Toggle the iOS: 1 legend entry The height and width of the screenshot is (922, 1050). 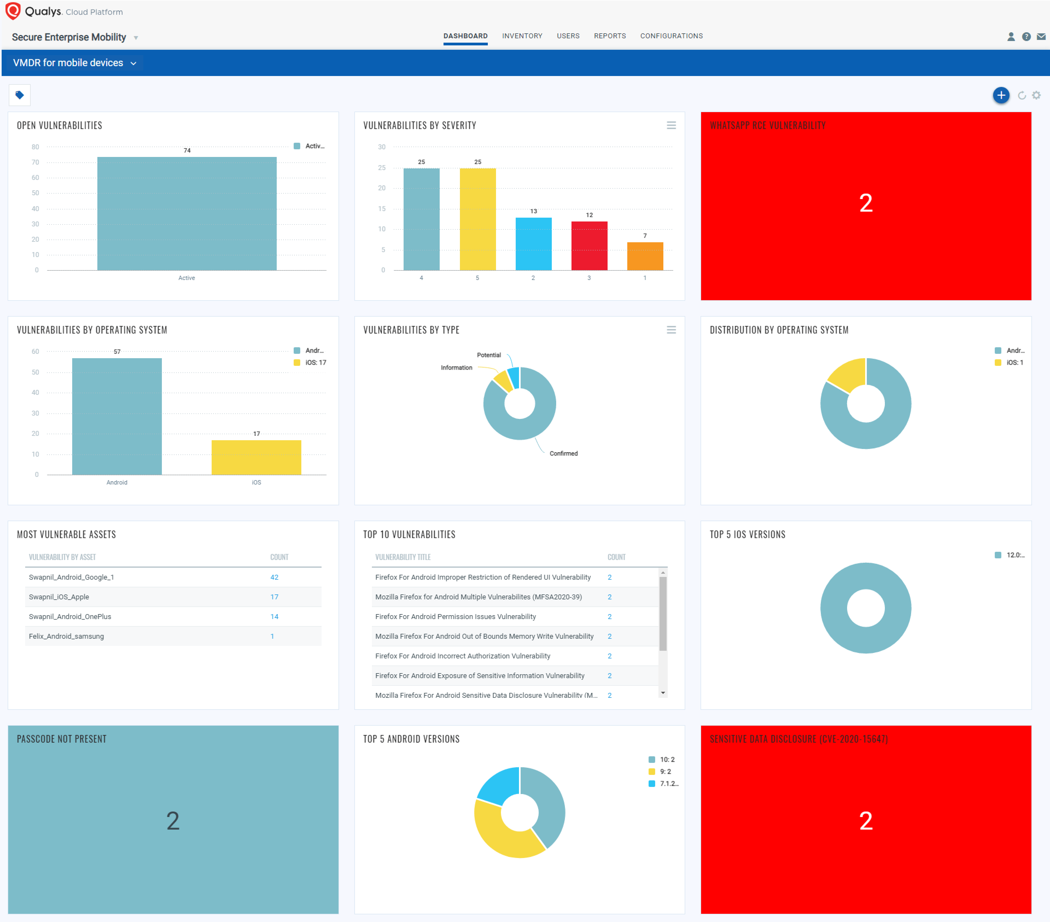[1009, 362]
